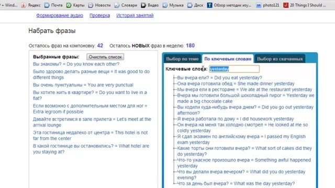The image size is (335, 188).
Task: Open the Видео bookmark icon
Action: click(143, 5)
